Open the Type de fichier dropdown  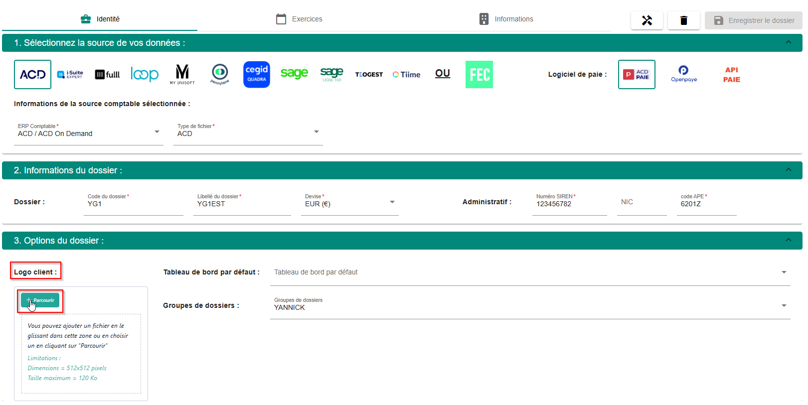click(x=248, y=133)
